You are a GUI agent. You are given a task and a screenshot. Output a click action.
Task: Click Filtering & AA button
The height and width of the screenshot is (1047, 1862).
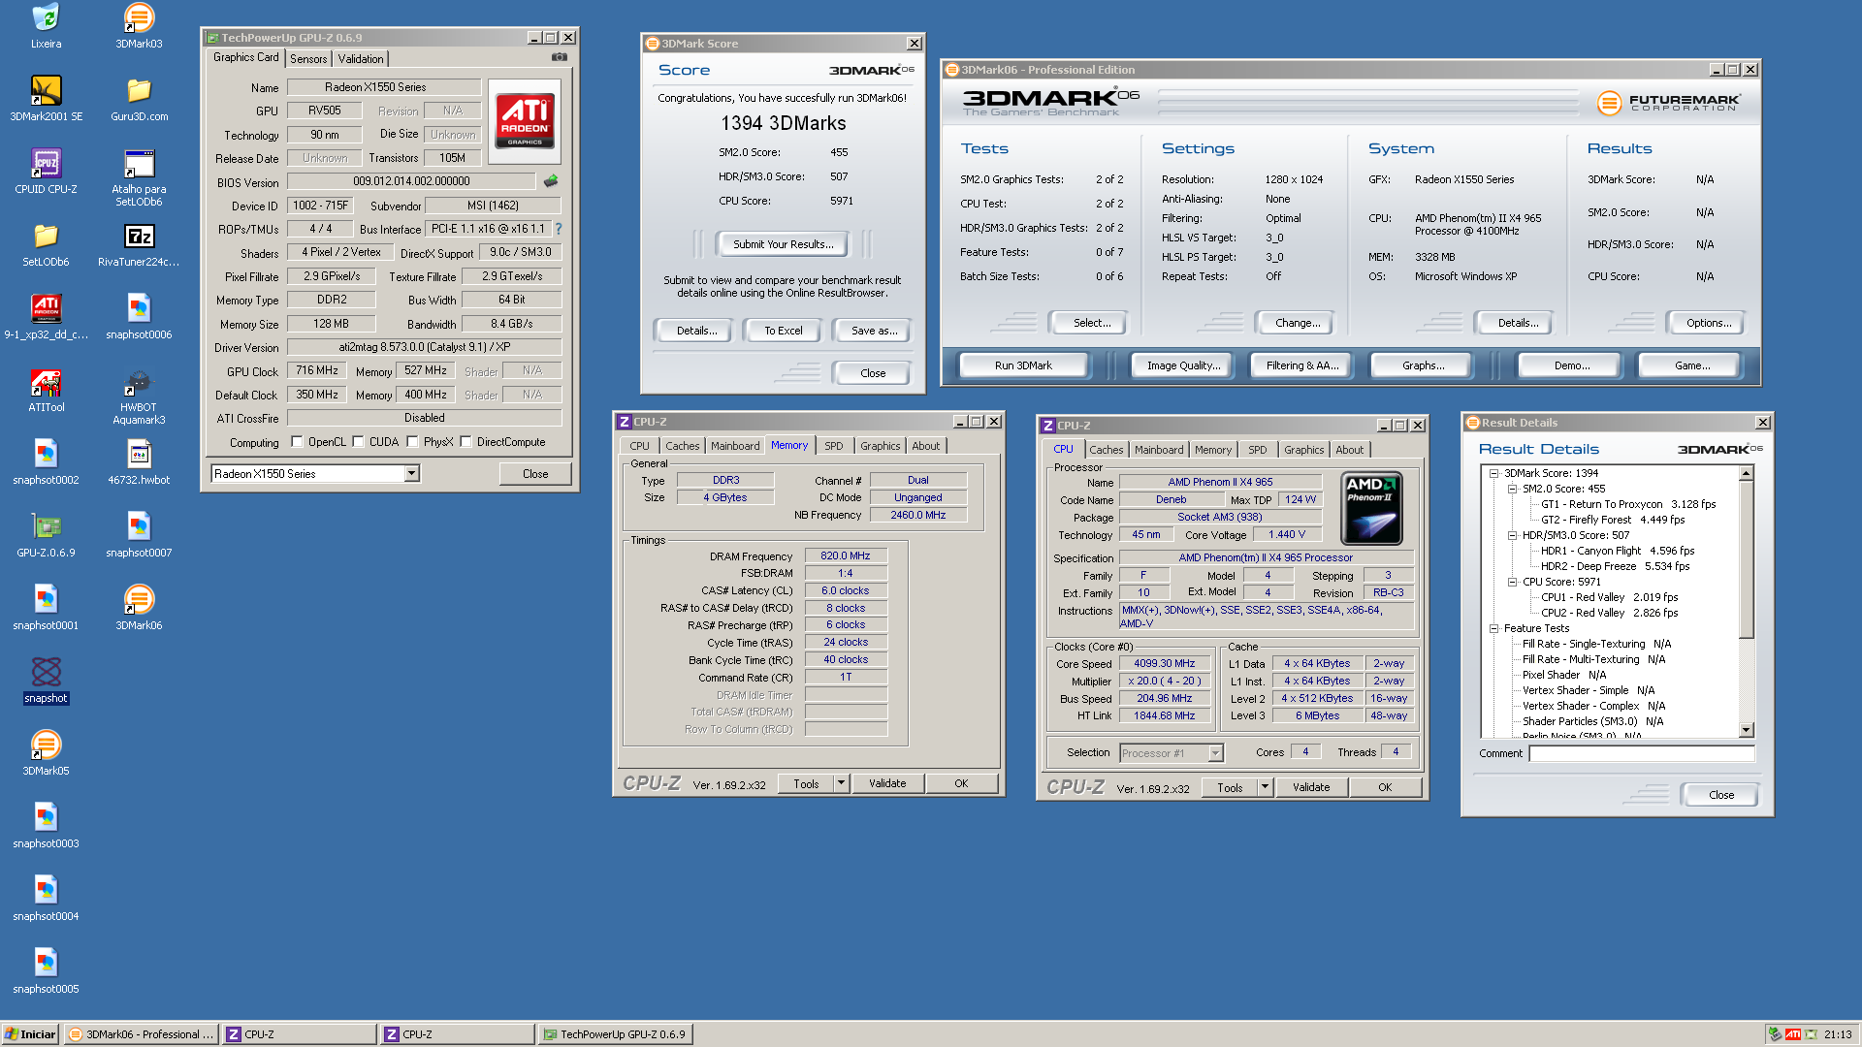pos(1302,365)
